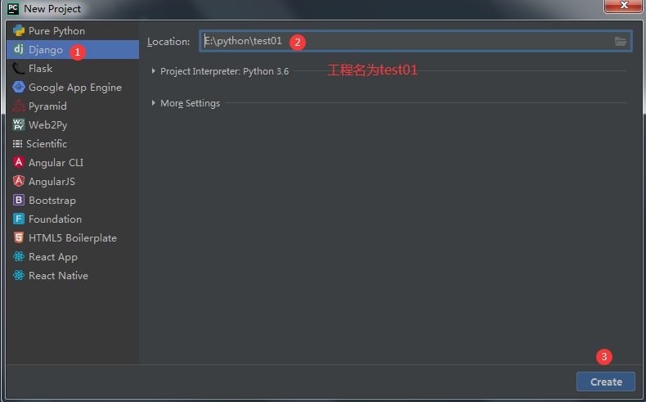Select the Pyramid project icon
646x402 pixels.
click(19, 106)
